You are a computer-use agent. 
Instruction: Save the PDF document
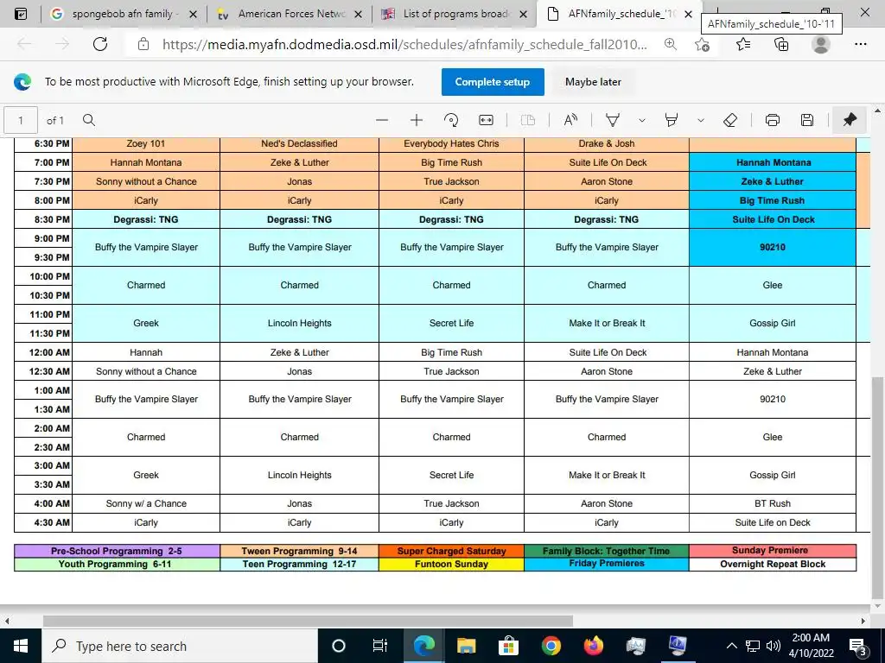[807, 120]
